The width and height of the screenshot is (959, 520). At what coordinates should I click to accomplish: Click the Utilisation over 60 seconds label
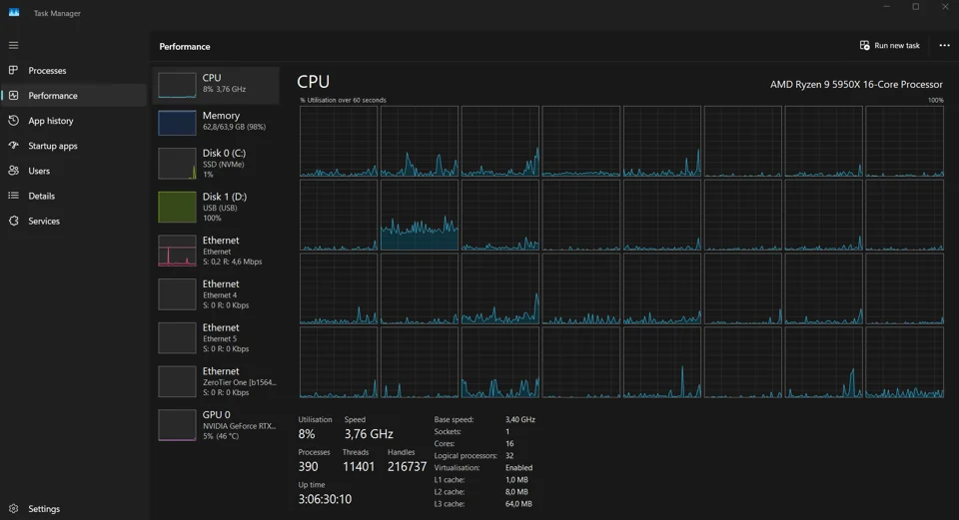click(343, 100)
